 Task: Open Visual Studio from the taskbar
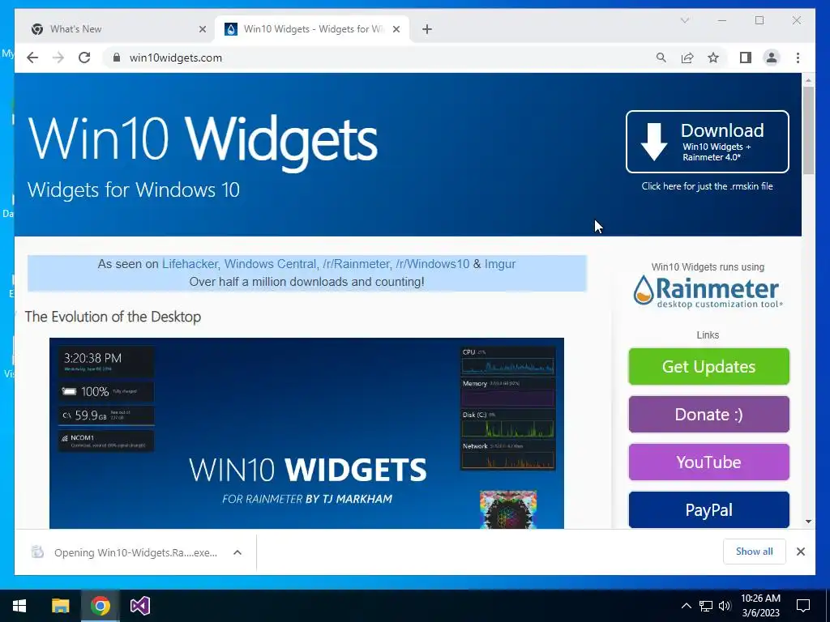coord(140,606)
